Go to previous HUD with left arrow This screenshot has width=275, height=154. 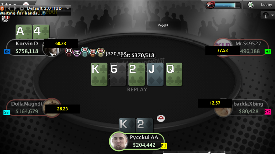coord(9,8)
